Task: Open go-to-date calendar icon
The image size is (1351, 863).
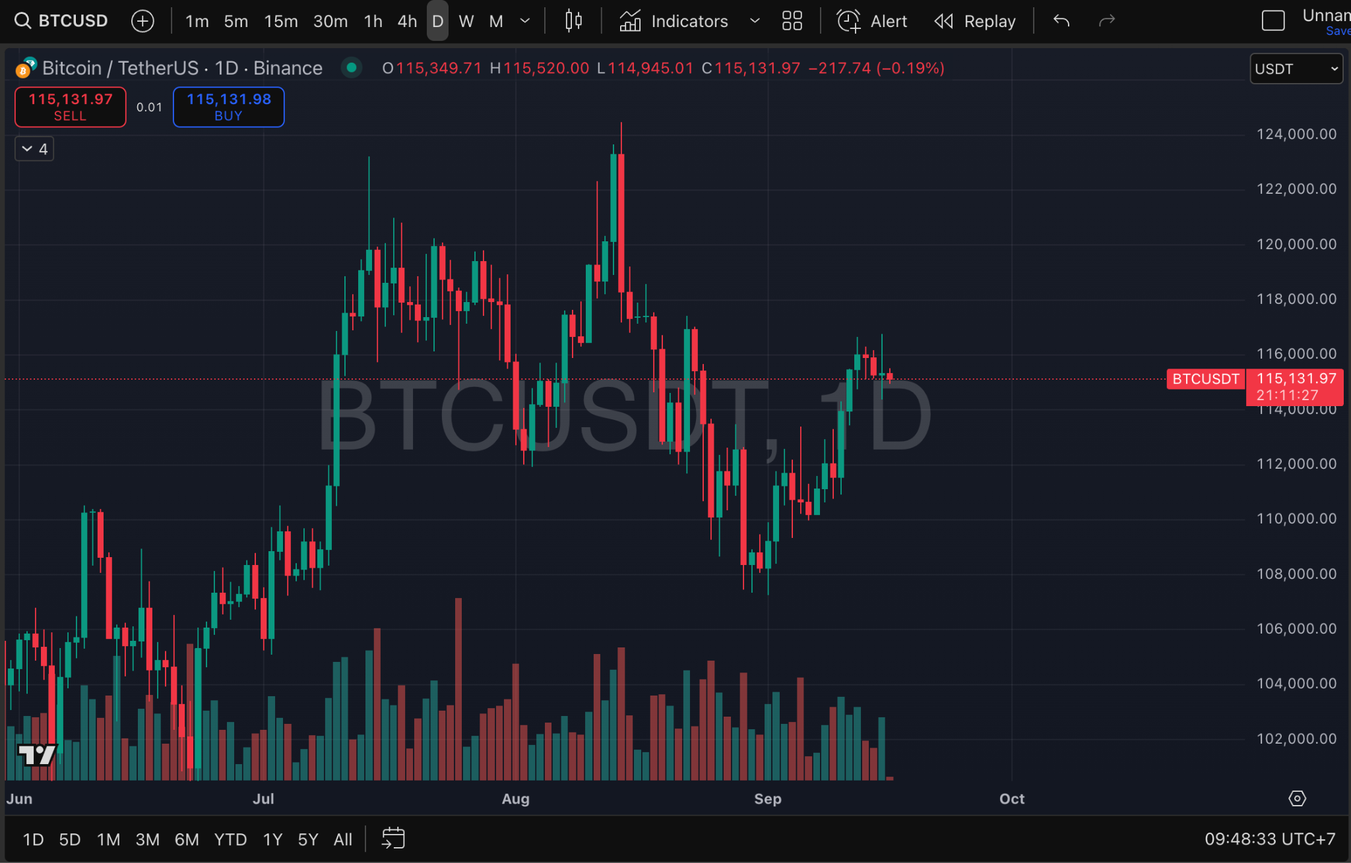Action: 393,839
